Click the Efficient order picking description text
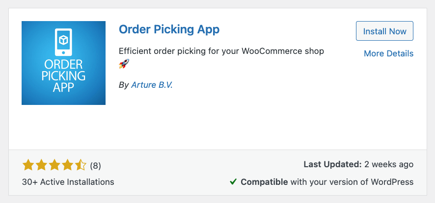This screenshot has width=435, height=203. 221,51
